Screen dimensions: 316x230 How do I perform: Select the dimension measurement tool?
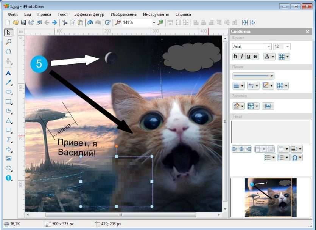pos(8,140)
